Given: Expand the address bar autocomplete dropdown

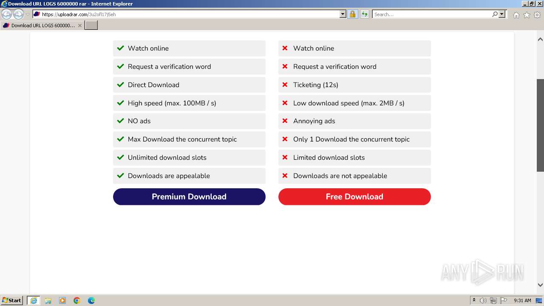Looking at the screenshot, I should 343,14.
